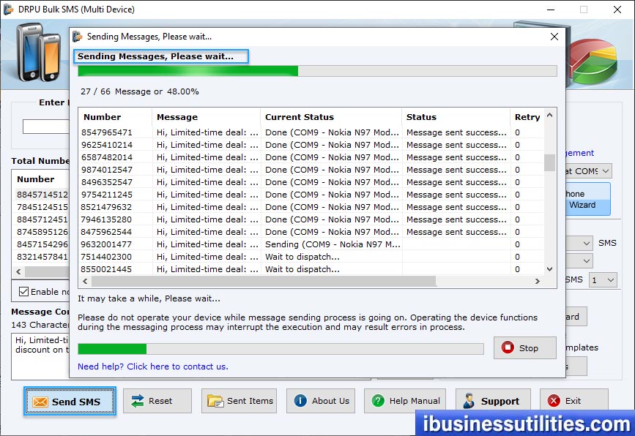This screenshot has width=635, height=436.
Task: Select row with number 8496352547
Action: pyautogui.click(x=311, y=182)
